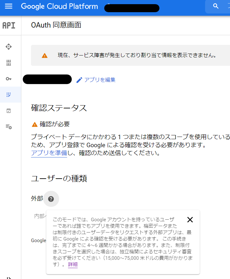Open the hamburger navigation menu
The height and width of the screenshot is (279, 230).
pos(9,6)
